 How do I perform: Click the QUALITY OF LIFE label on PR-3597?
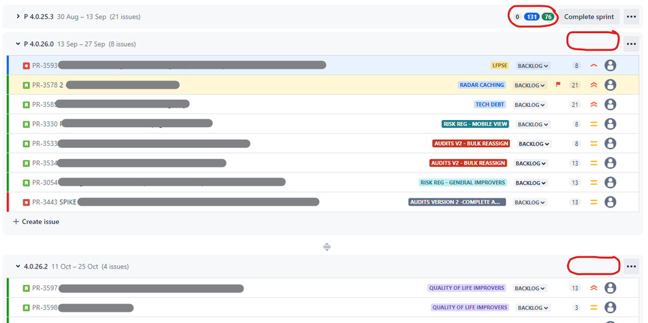(466, 288)
